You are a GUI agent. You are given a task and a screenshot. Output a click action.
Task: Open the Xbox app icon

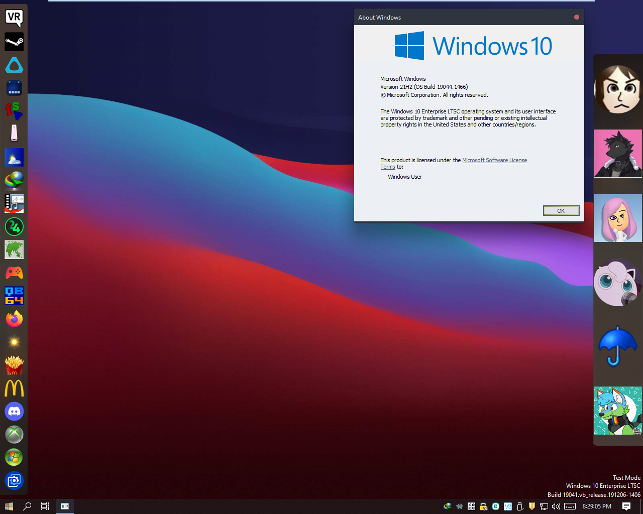(x=14, y=434)
